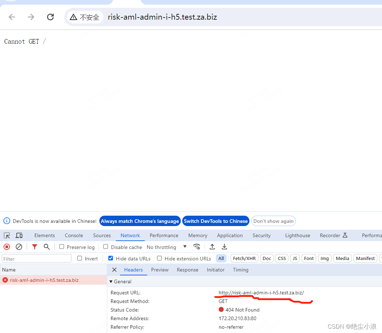Open the 不安全 site security info
This screenshot has width=382, height=333.
[x=85, y=17]
